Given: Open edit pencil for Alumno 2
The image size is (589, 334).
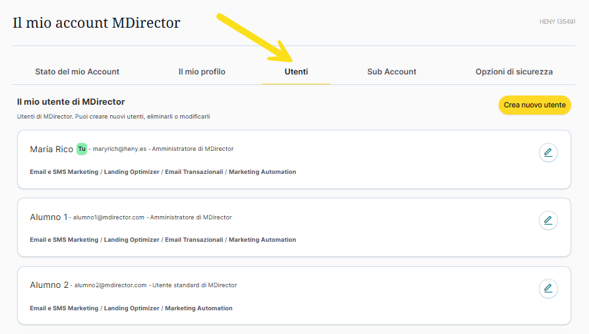Looking at the screenshot, I should coord(547,288).
